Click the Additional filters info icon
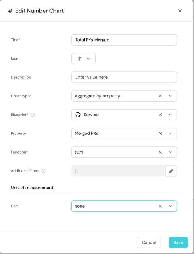 pos(44,171)
